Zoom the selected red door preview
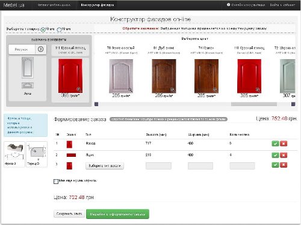Viewport: 301px width, 225px height. [79, 89]
